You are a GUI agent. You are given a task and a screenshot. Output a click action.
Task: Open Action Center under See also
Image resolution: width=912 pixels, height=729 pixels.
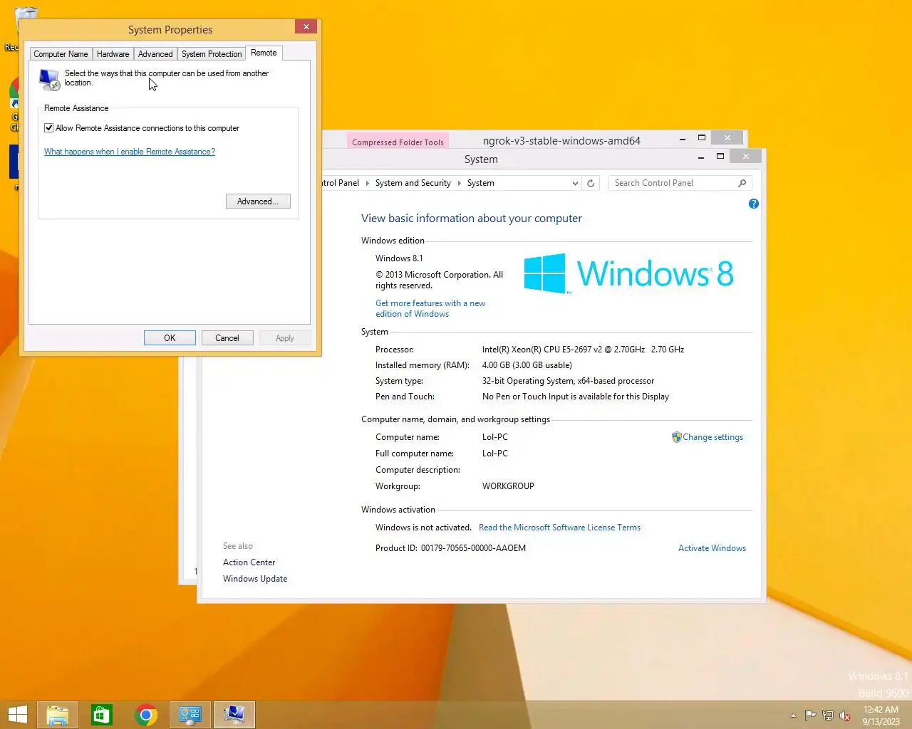click(x=249, y=562)
